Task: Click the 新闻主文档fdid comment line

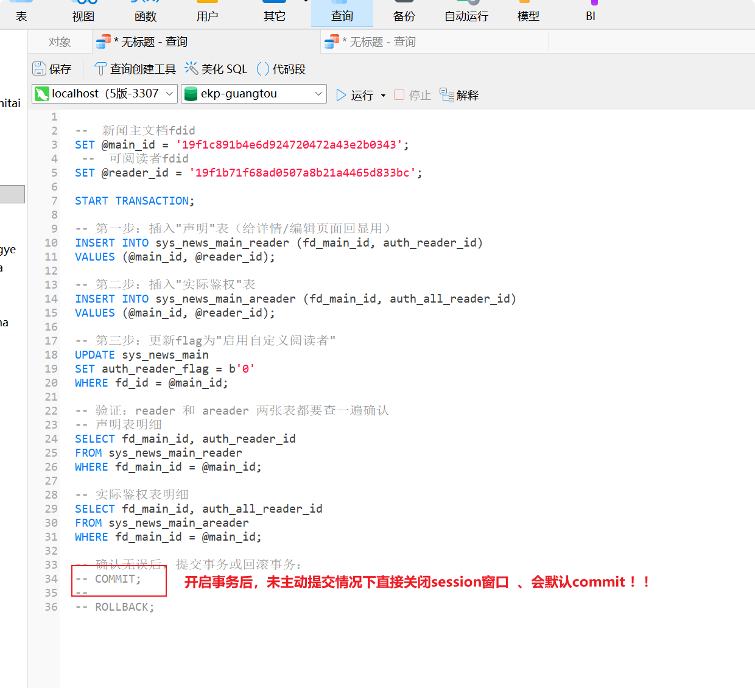Action: pos(135,131)
